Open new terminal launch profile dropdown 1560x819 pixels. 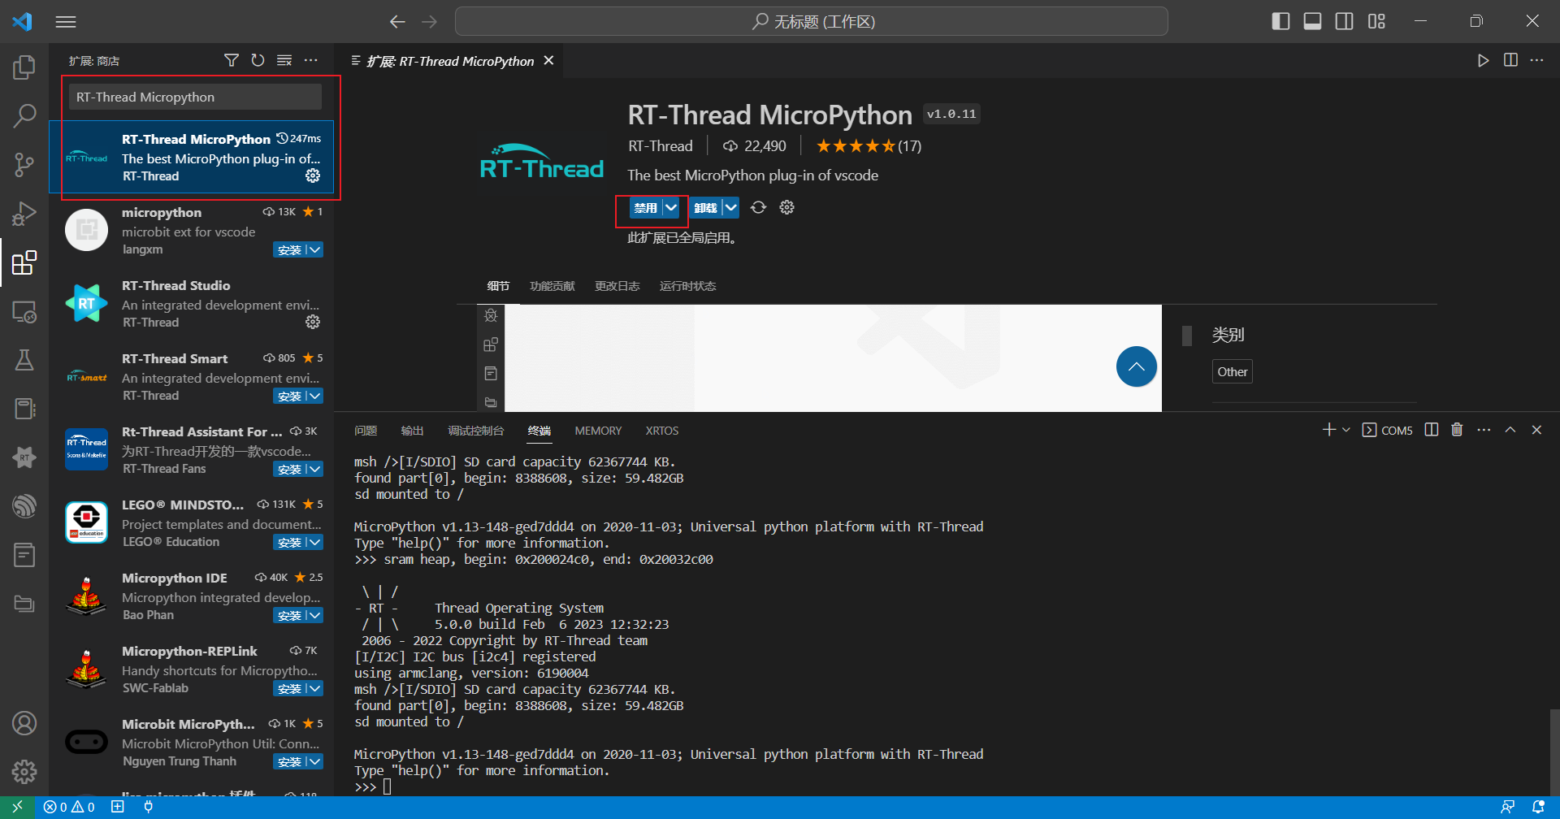point(1346,430)
